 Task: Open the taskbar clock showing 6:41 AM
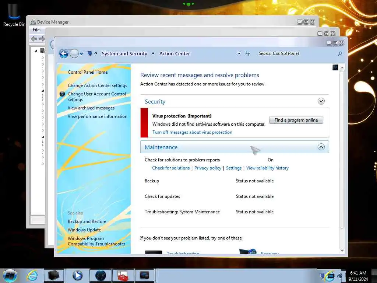pos(358,276)
